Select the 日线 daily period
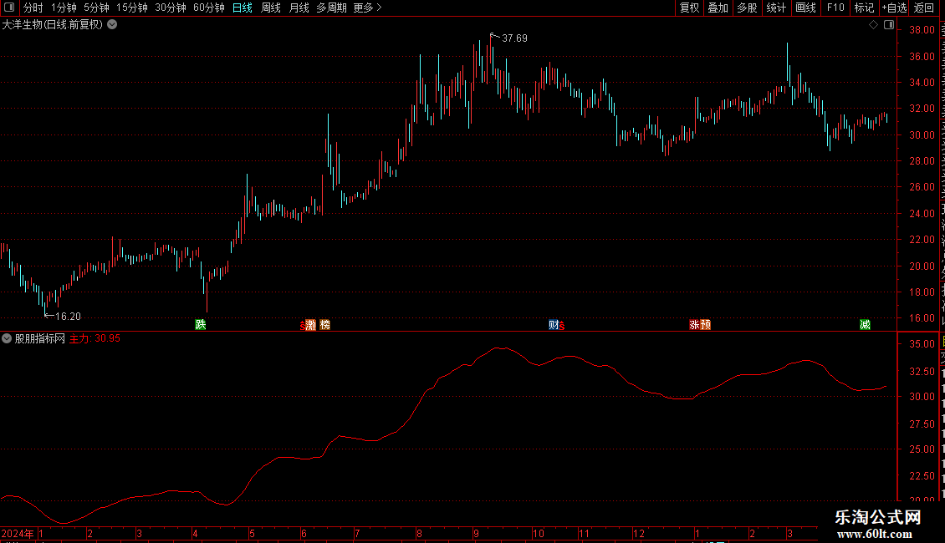Image resolution: width=945 pixels, height=543 pixels. coord(243,8)
